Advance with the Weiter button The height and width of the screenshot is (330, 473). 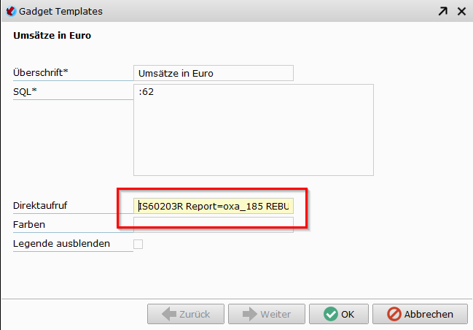(x=266, y=314)
